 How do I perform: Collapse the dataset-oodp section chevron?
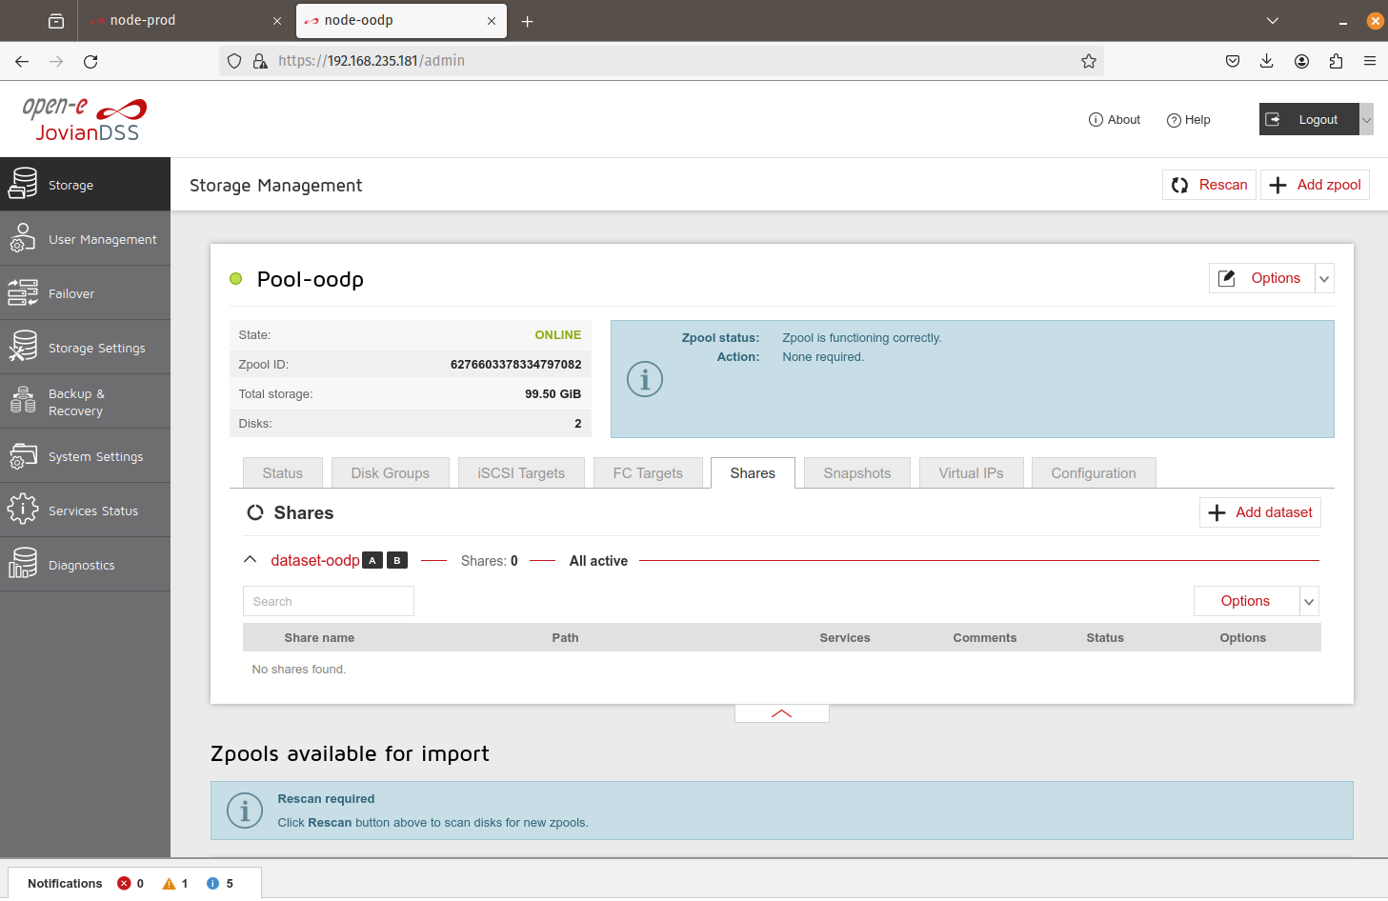click(x=251, y=560)
